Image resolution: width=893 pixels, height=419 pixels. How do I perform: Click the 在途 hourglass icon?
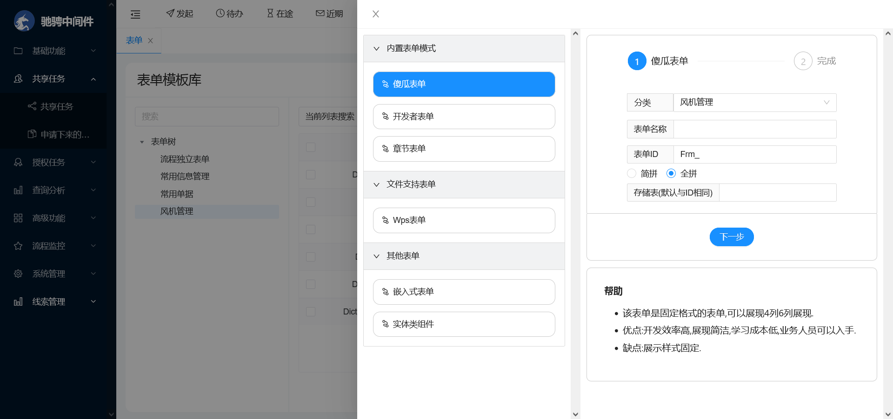[270, 13]
